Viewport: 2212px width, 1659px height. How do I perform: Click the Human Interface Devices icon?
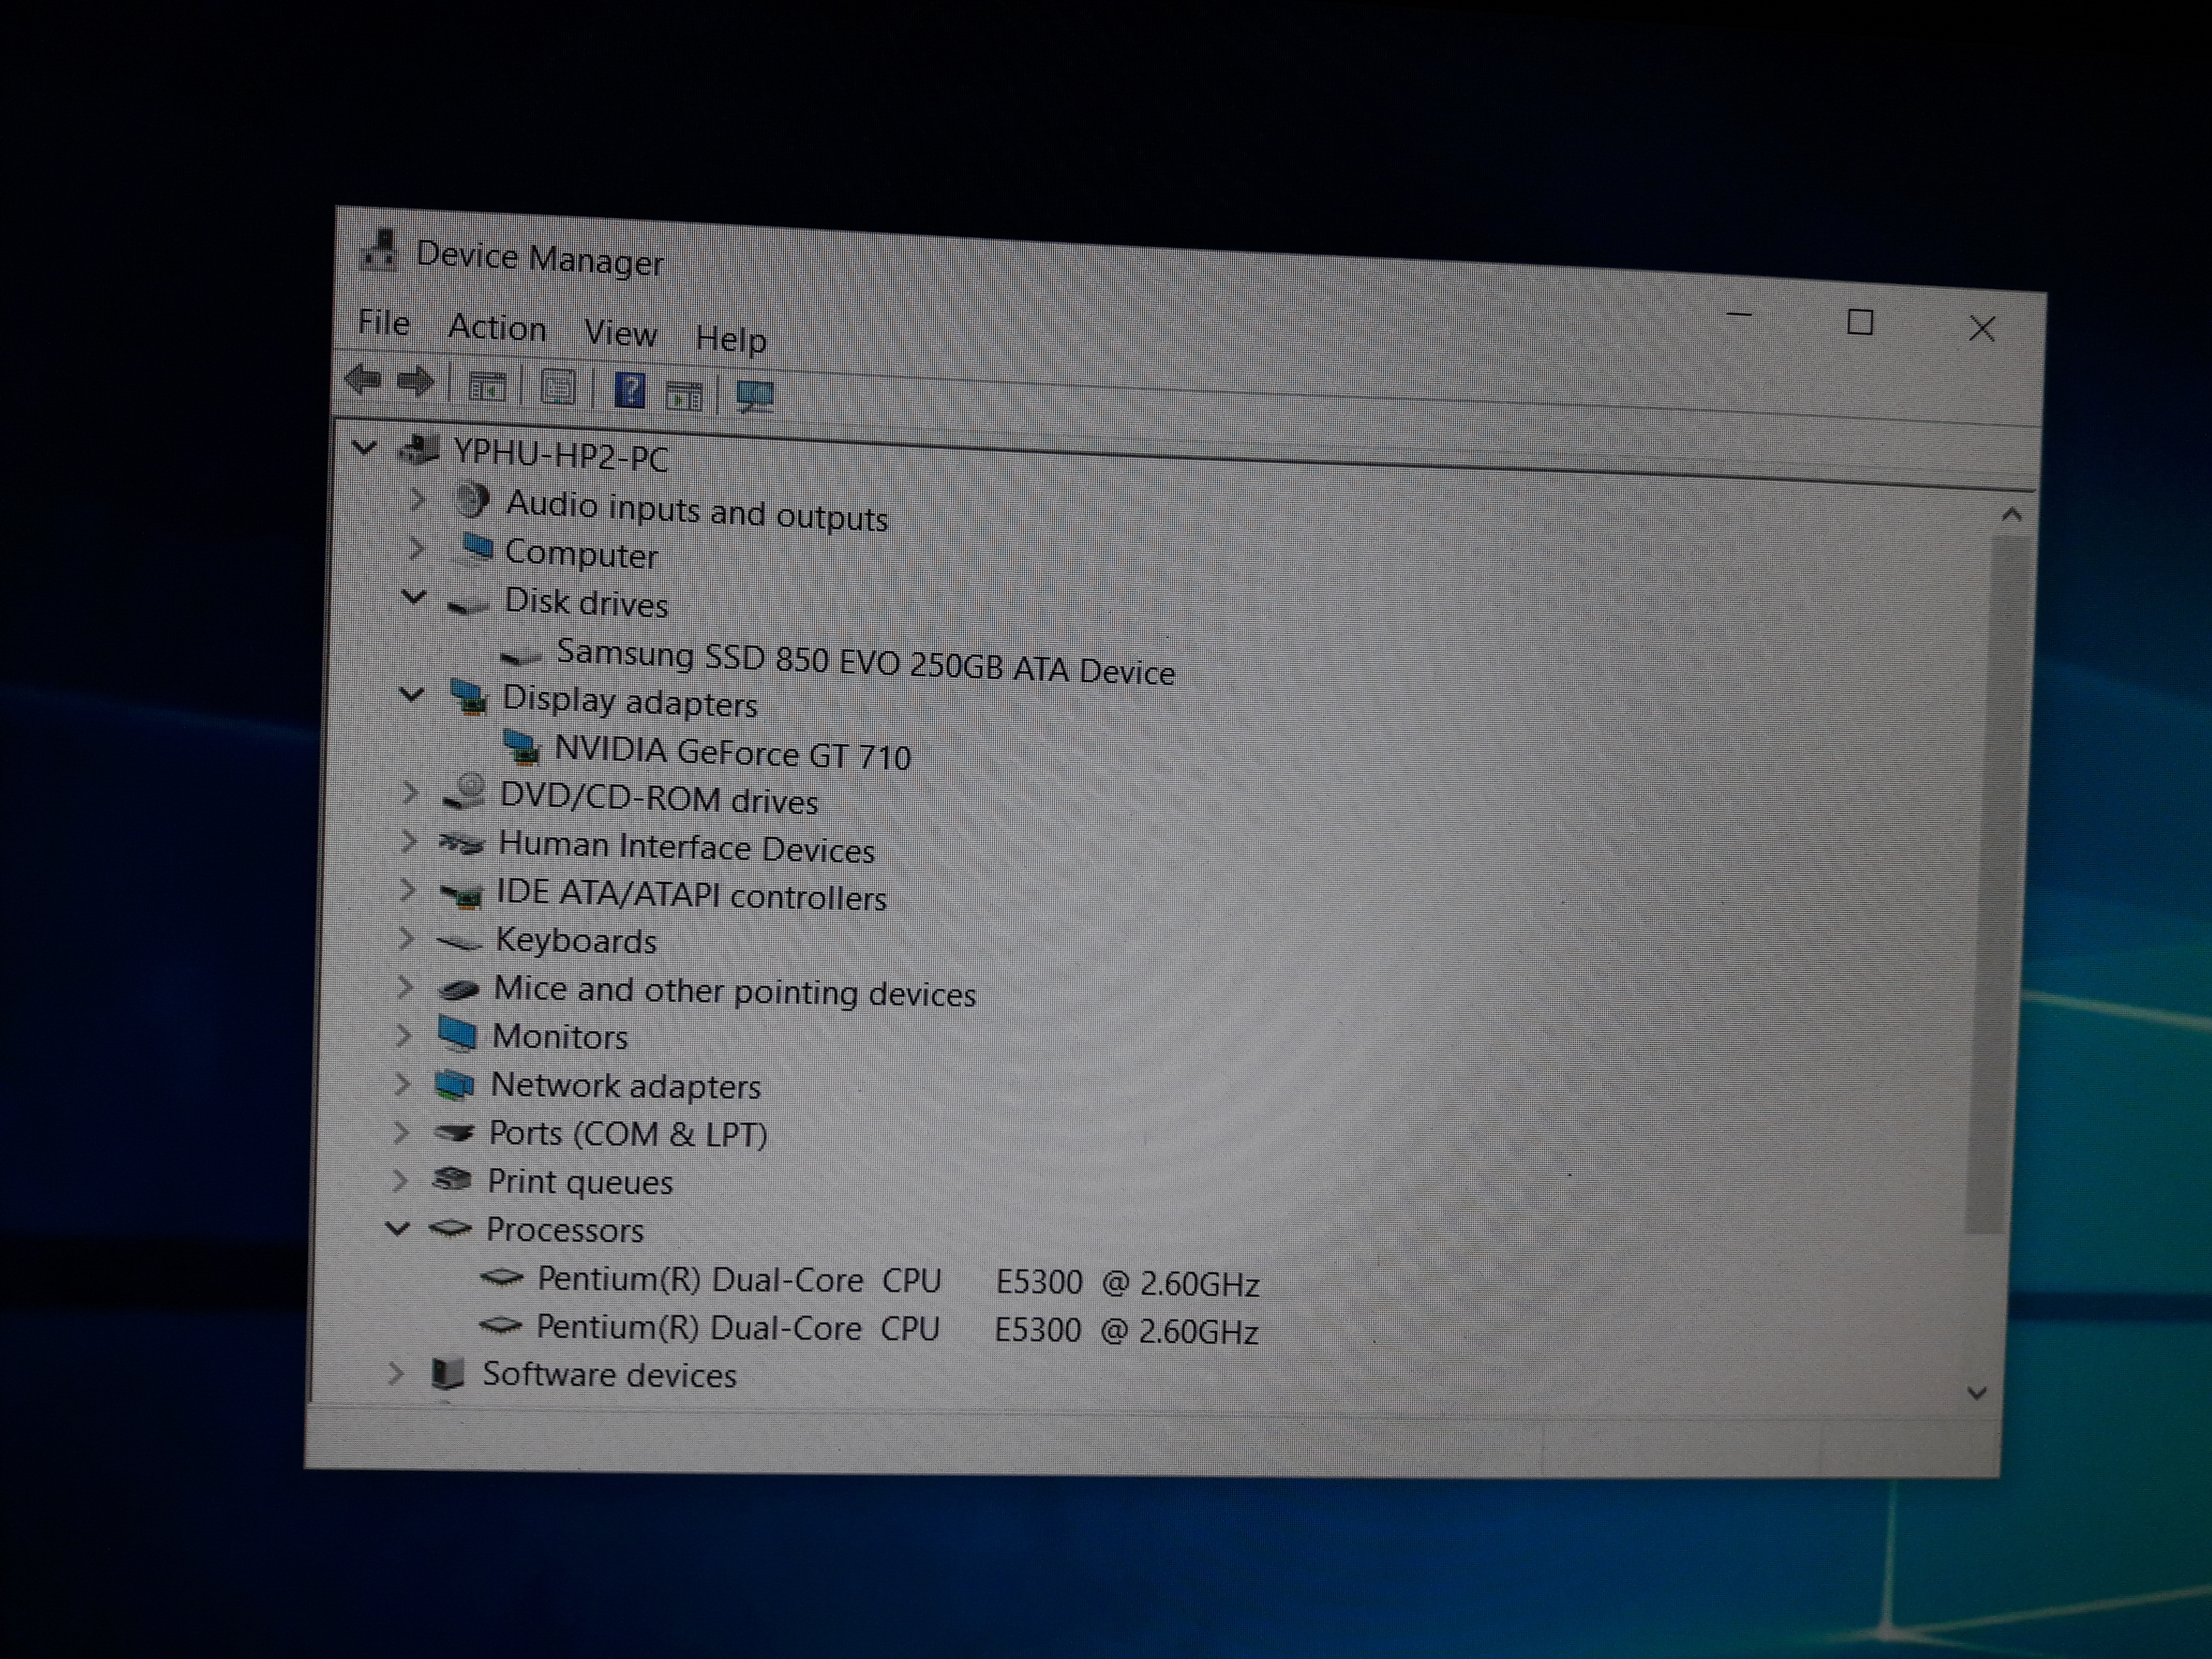click(x=461, y=844)
